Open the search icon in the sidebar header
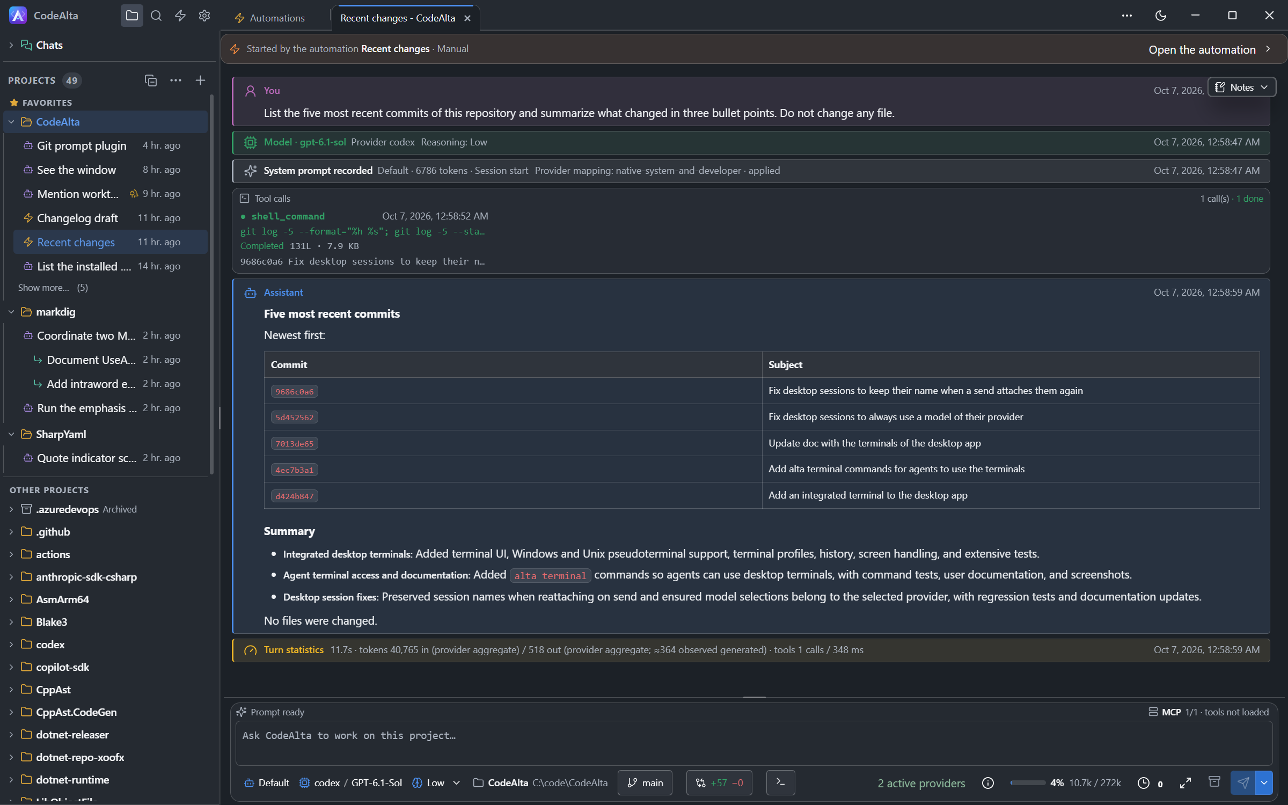Image resolution: width=1288 pixels, height=805 pixels. 156,16
